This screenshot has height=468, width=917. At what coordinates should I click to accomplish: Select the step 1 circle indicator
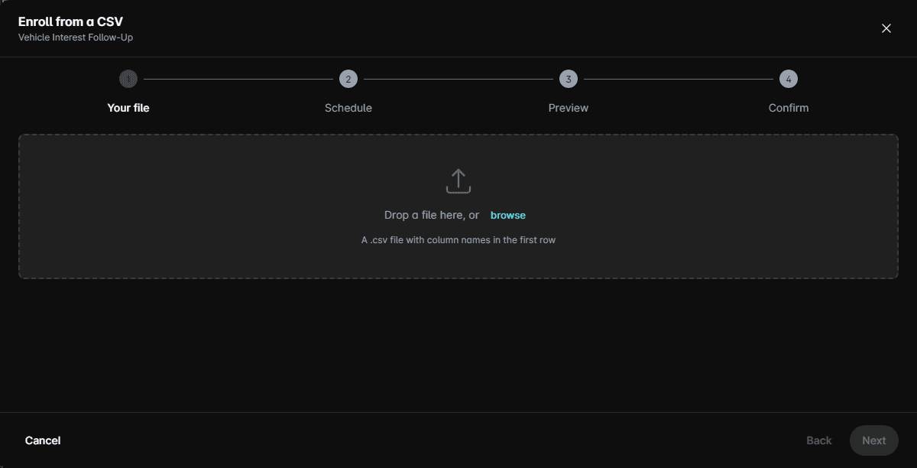pos(128,79)
